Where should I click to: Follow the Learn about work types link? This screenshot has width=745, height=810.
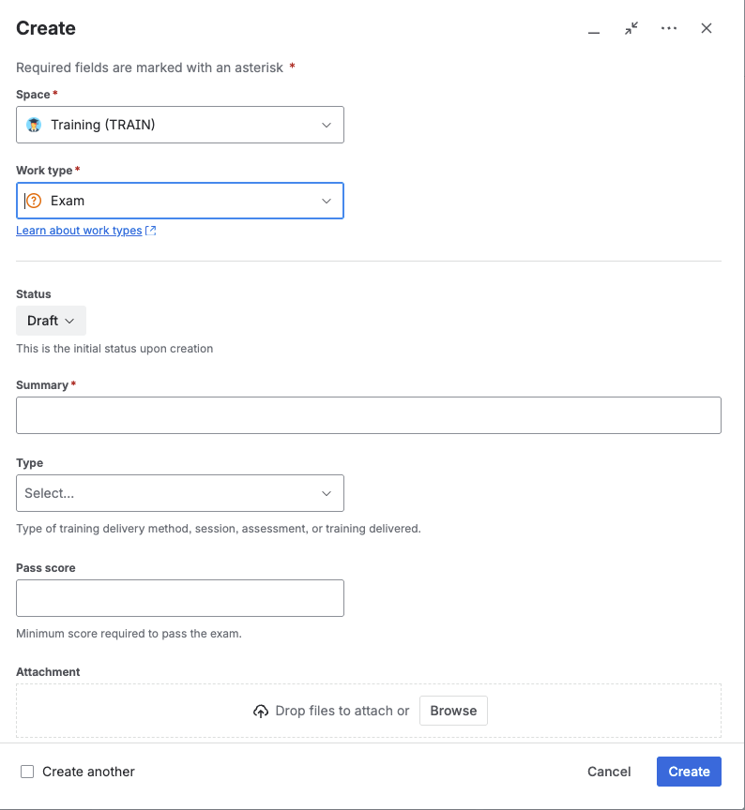79,231
